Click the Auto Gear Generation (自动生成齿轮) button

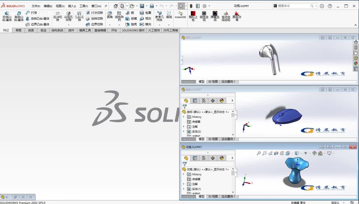pyautogui.click(x=226, y=16)
